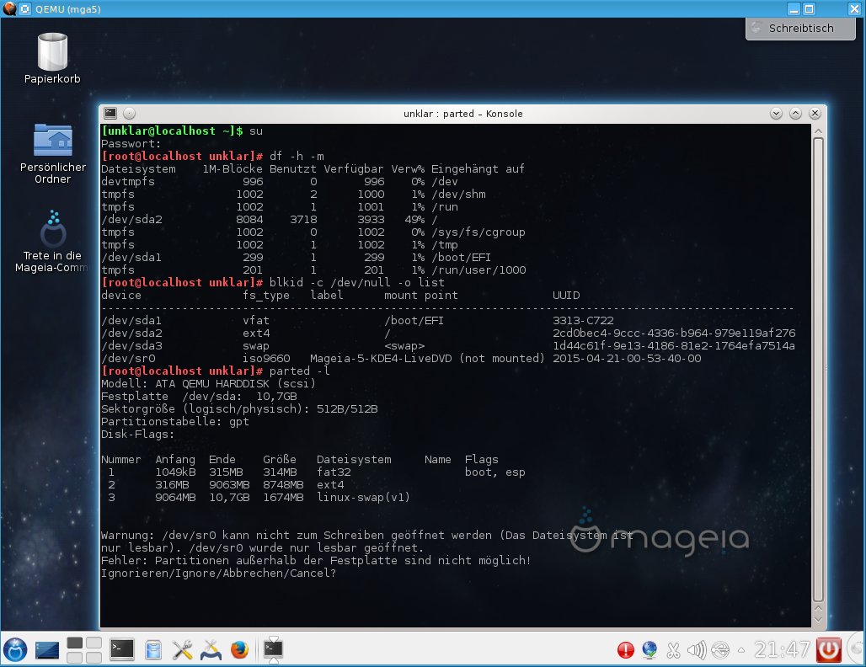Launch Konsole from the taskbar quick launcher
Screen dimensions: 866x667
click(x=123, y=649)
